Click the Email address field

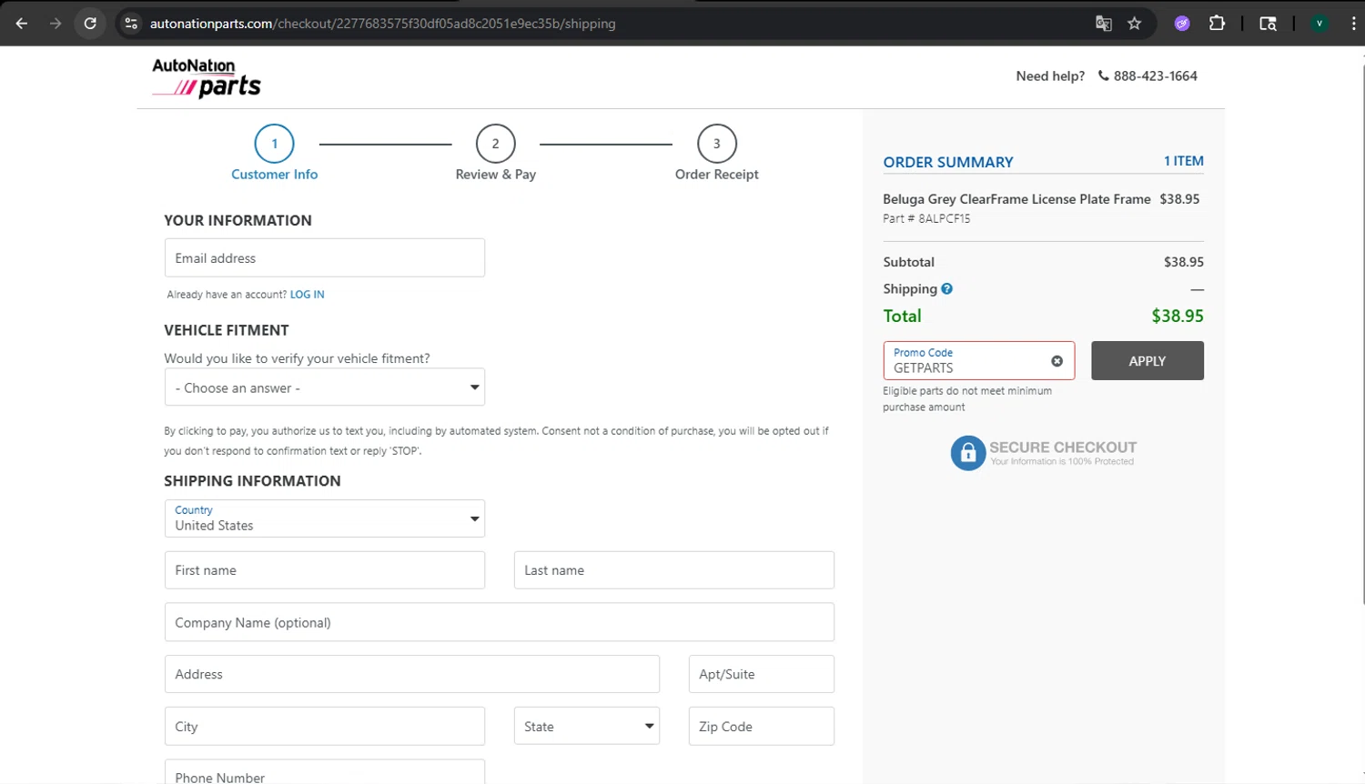(x=325, y=257)
